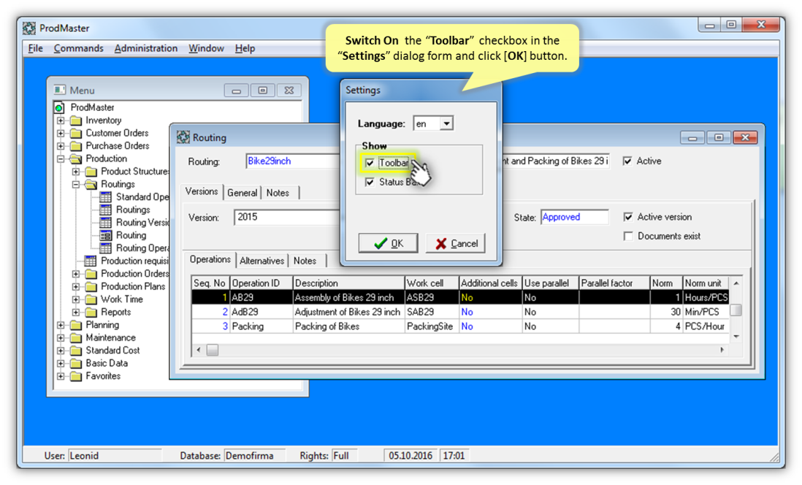The height and width of the screenshot is (485, 802).
Task: Toggle the Status Bar checkbox in Settings
Action: tap(370, 182)
